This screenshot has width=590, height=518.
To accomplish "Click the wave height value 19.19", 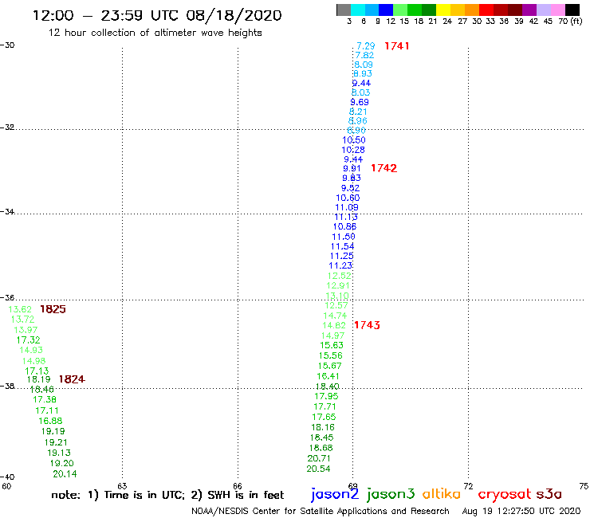I will pyautogui.click(x=53, y=431).
